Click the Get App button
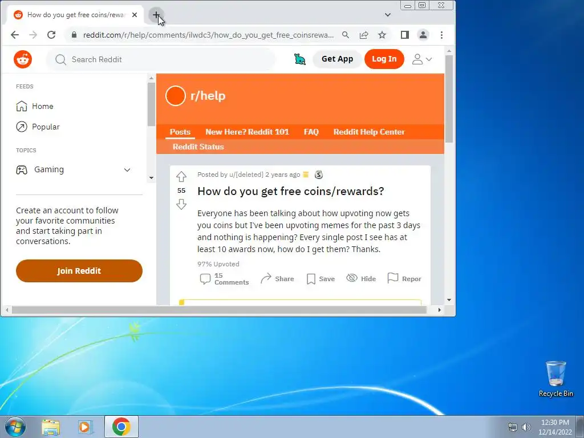Image resolution: width=584 pixels, height=438 pixels. point(337,59)
